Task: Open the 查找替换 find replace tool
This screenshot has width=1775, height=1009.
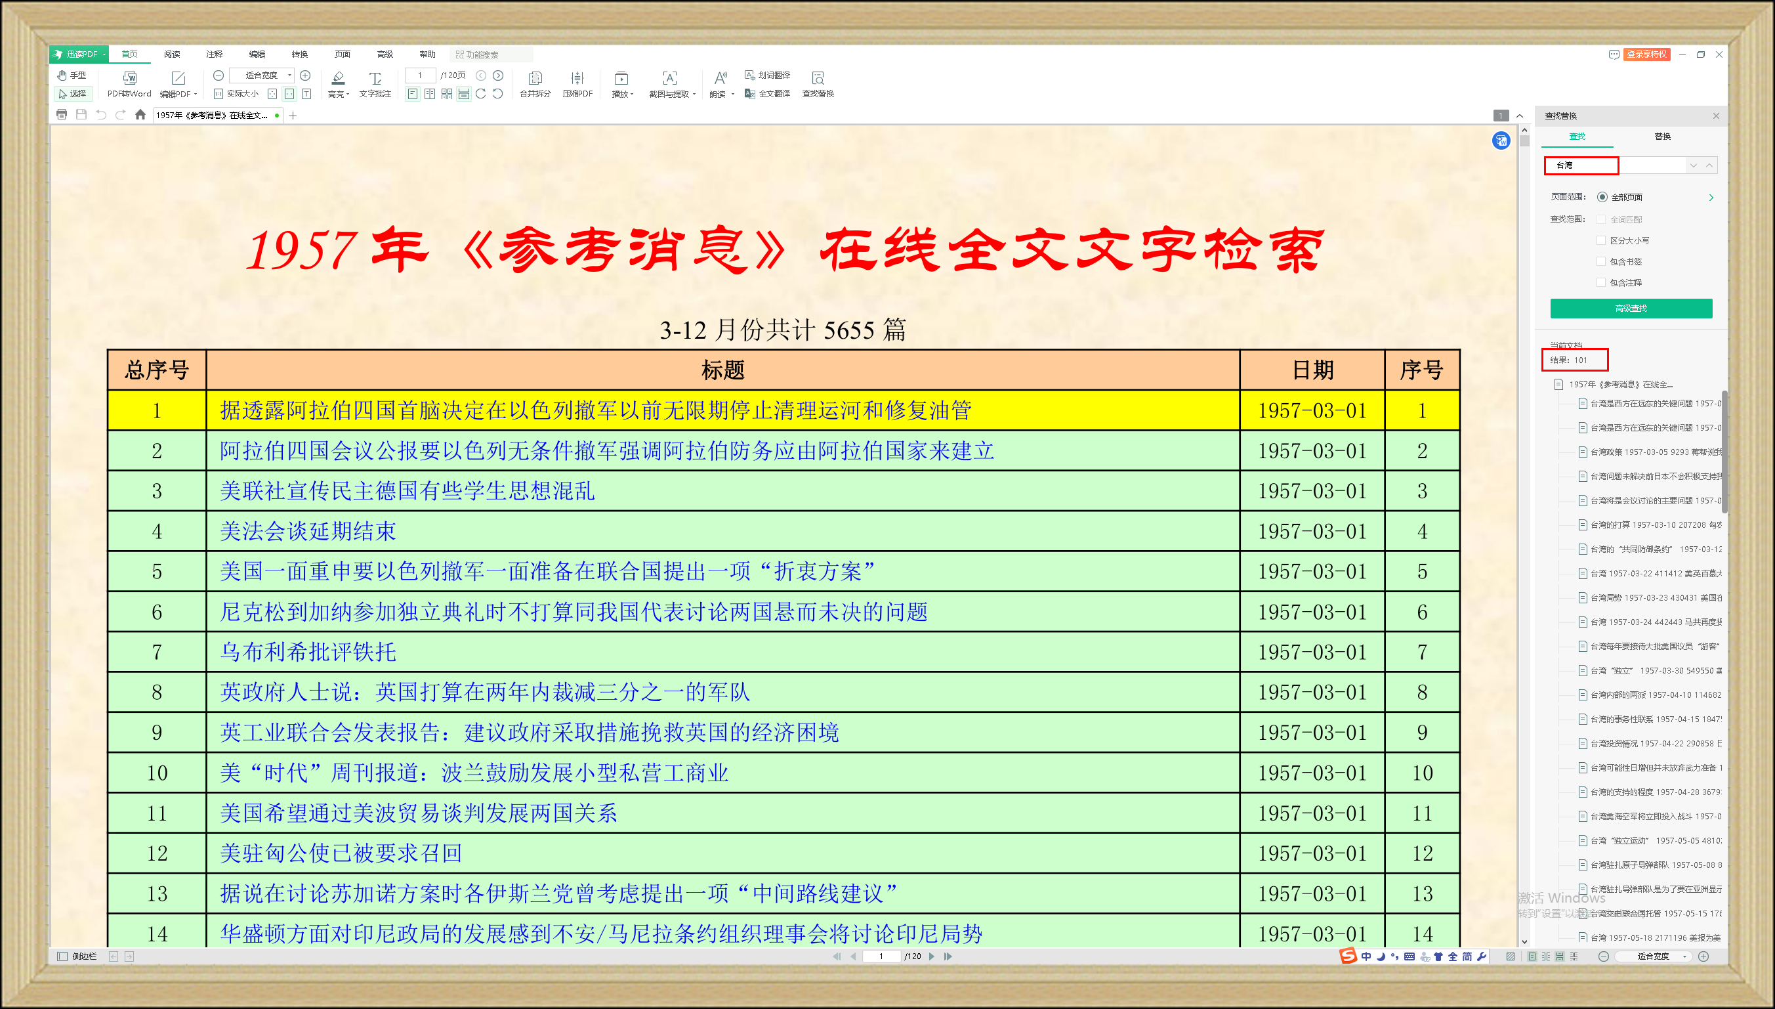Action: [817, 78]
